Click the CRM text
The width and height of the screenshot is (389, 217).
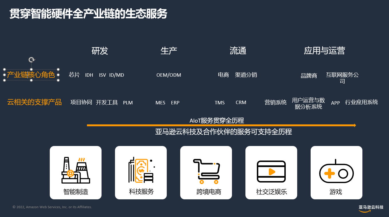241,102
